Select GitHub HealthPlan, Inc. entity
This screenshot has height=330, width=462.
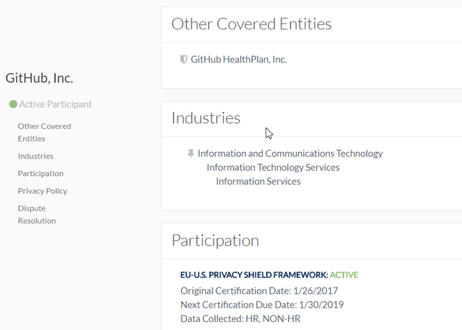(239, 59)
